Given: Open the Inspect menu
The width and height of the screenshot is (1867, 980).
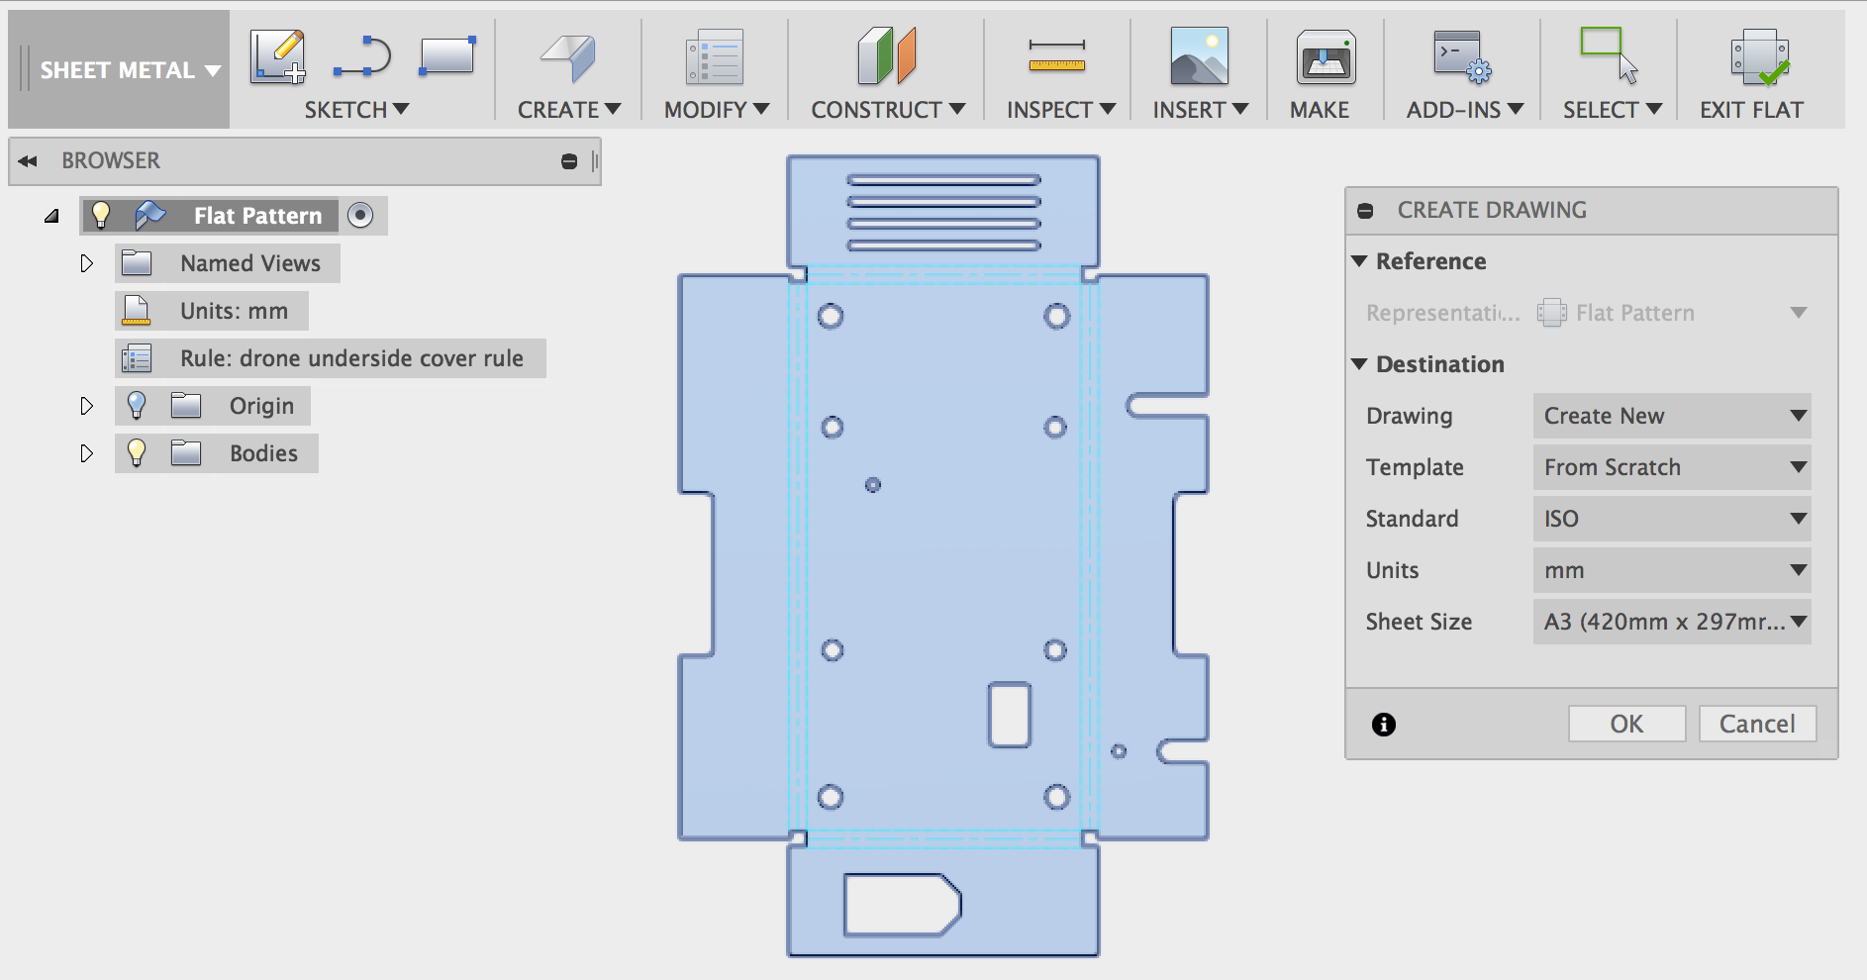Looking at the screenshot, I should click(1061, 110).
